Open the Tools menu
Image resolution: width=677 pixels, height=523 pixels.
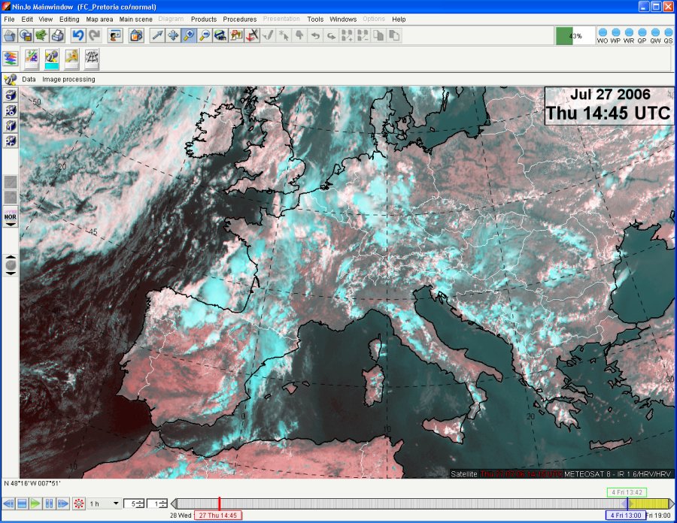coord(315,19)
